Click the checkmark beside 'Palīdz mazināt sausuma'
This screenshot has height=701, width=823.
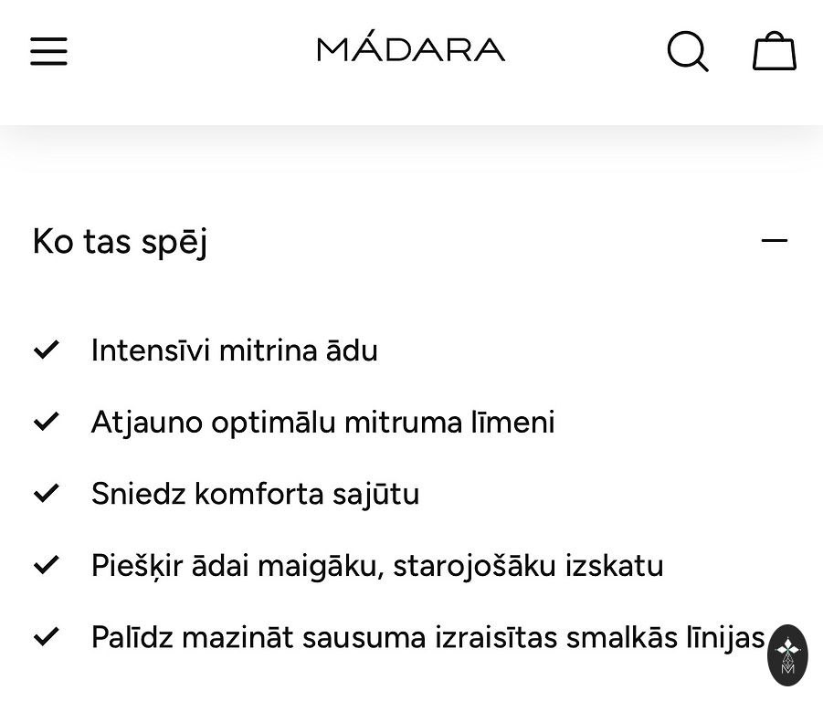46,636
